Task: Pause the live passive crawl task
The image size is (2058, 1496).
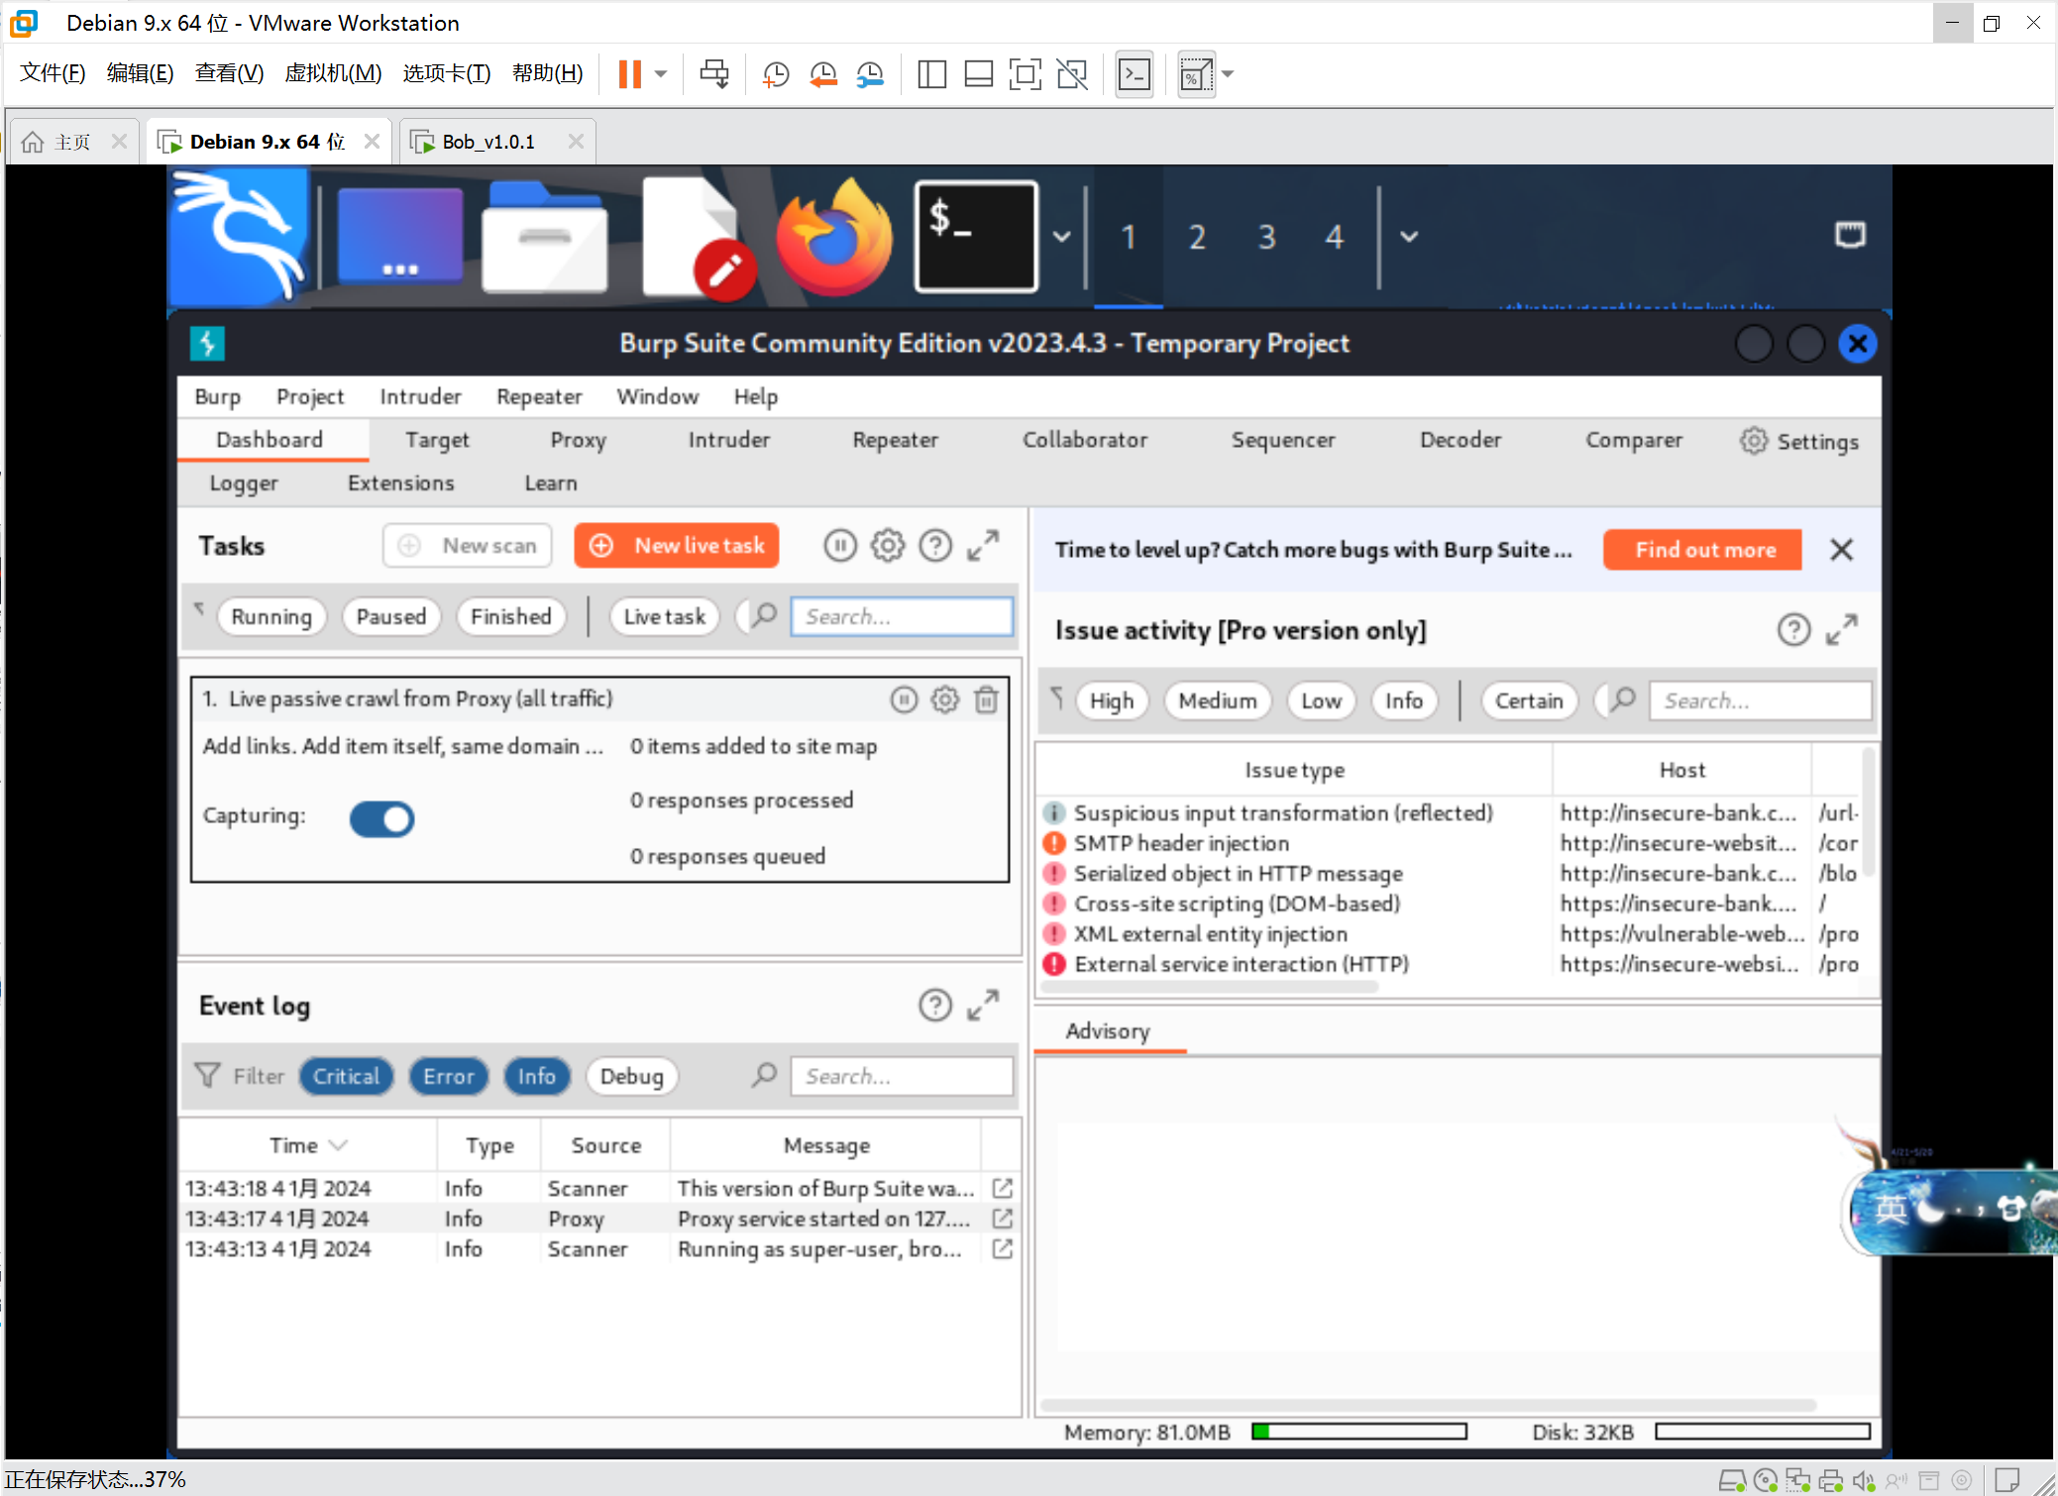Action: pos(904,700)
